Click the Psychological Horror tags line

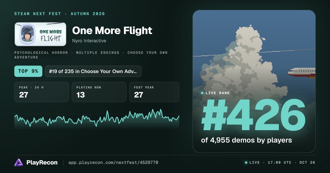coord(91,55)
